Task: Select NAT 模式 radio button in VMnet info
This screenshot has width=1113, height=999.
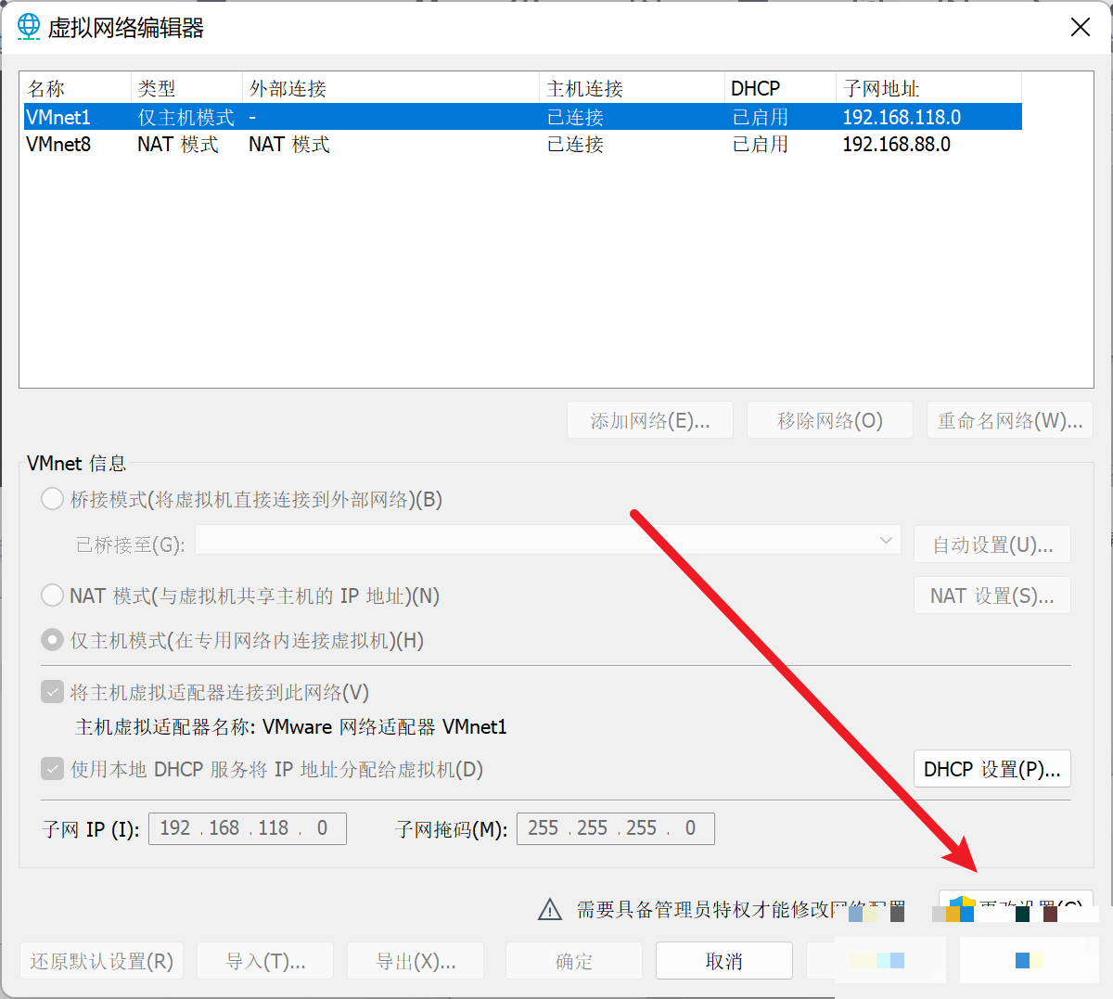Action: pyautogui.click(x=53, y=596)
